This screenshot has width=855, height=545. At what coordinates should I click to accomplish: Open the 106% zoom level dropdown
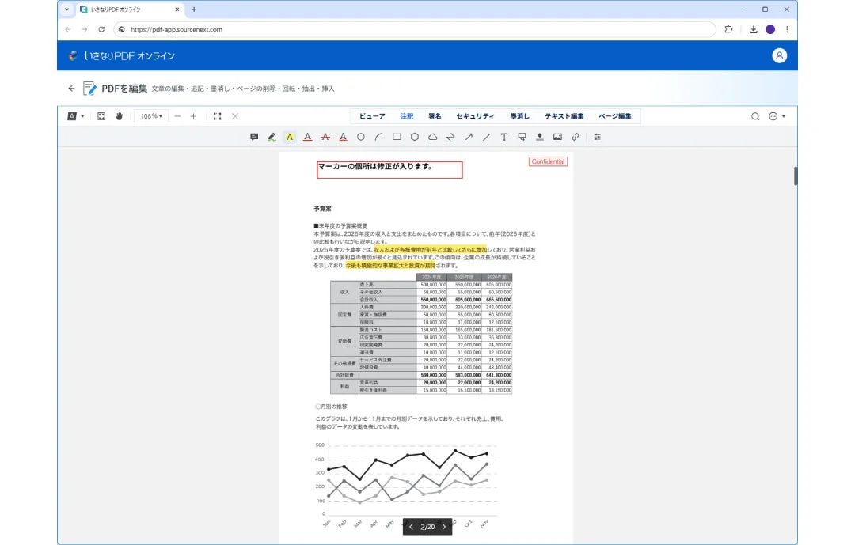(x=150, y=116)
